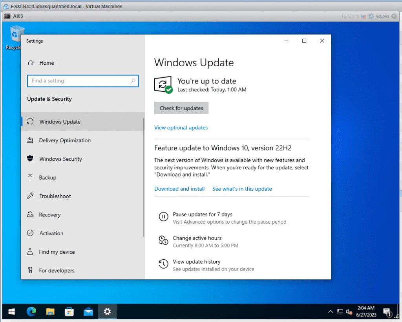Open Troubleshoot settings

pos(82,196)
